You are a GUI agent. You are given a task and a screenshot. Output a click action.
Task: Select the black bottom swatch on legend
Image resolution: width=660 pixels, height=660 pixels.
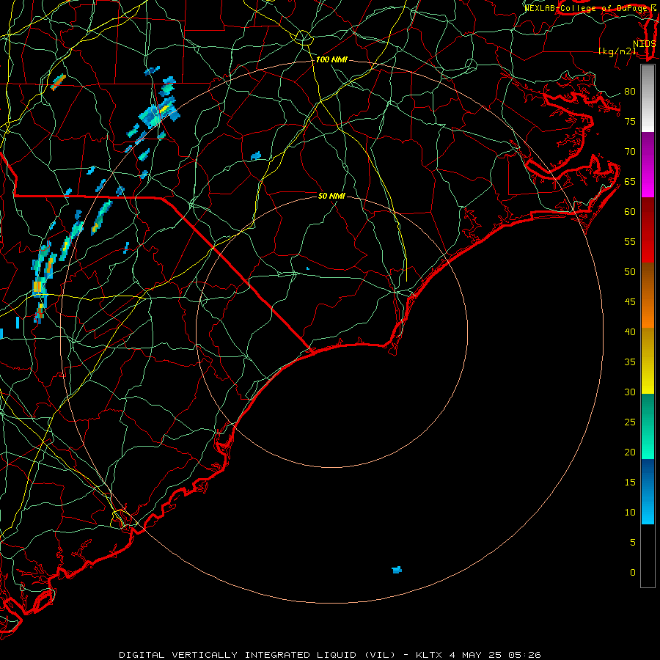tap(648, 556)
